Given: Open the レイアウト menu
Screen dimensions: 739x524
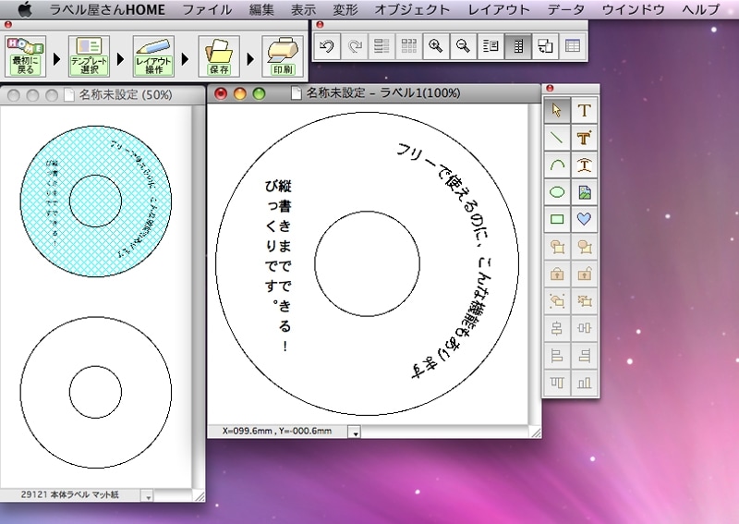Looking at the screenshot, I should point(499,9).
